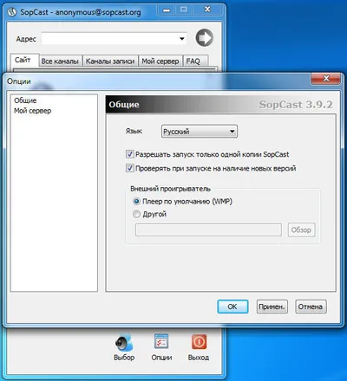Screen dimensions: 347x381
Task: Select Другой external player radio button
Action: 136,214
